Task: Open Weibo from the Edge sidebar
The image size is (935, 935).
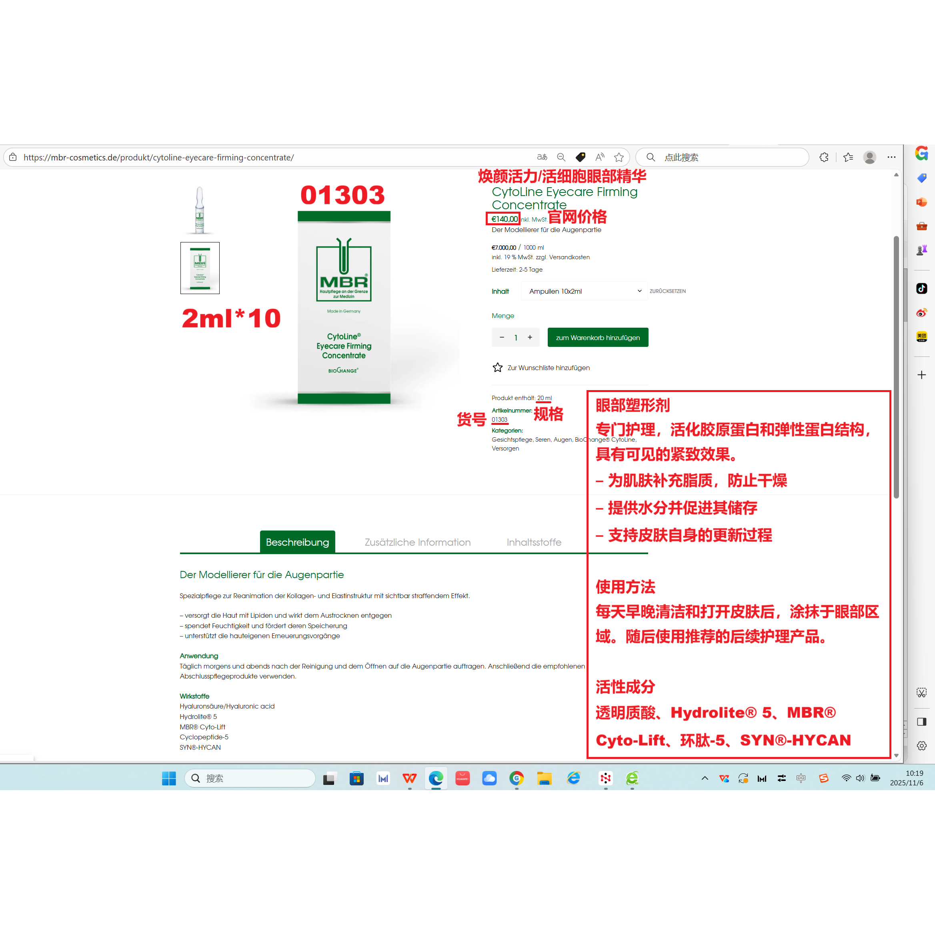Action: pos(921,312)
